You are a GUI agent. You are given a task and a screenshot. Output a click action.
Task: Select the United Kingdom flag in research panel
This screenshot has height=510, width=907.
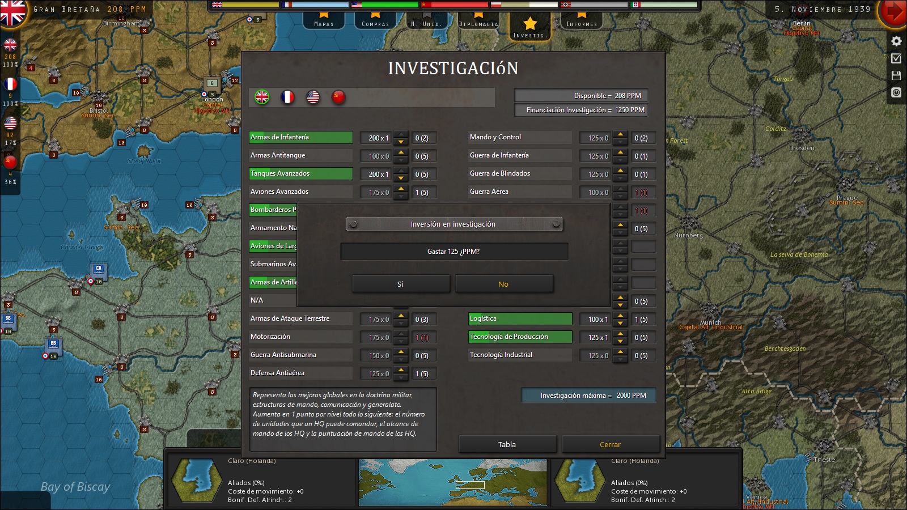[262, 97]
